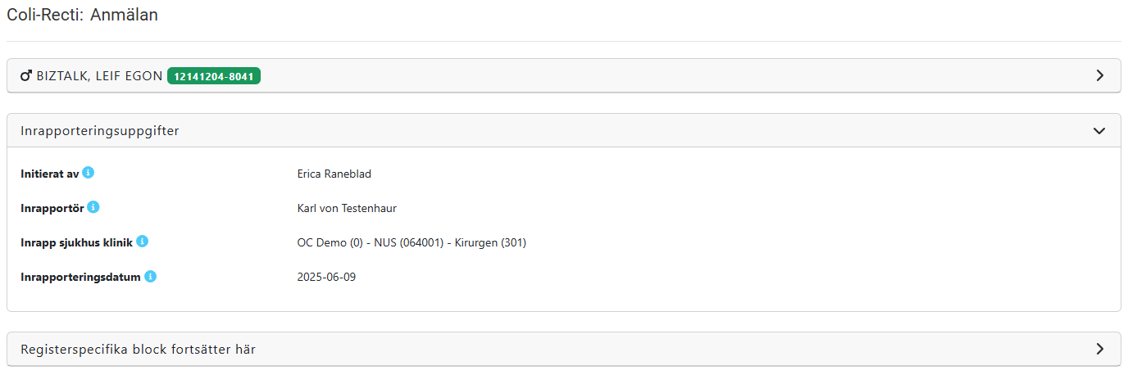The image size is (1128, 375).
Task: Click the male gender symbol icon
Action: [x=26, y=76]
